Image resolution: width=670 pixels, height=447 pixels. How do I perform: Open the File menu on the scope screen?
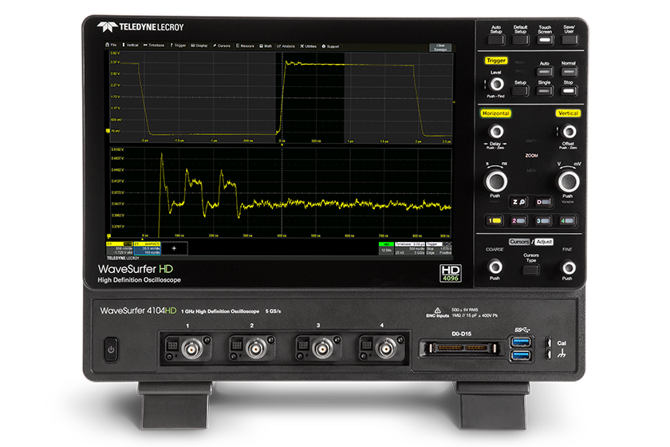[x=111, y=45]
